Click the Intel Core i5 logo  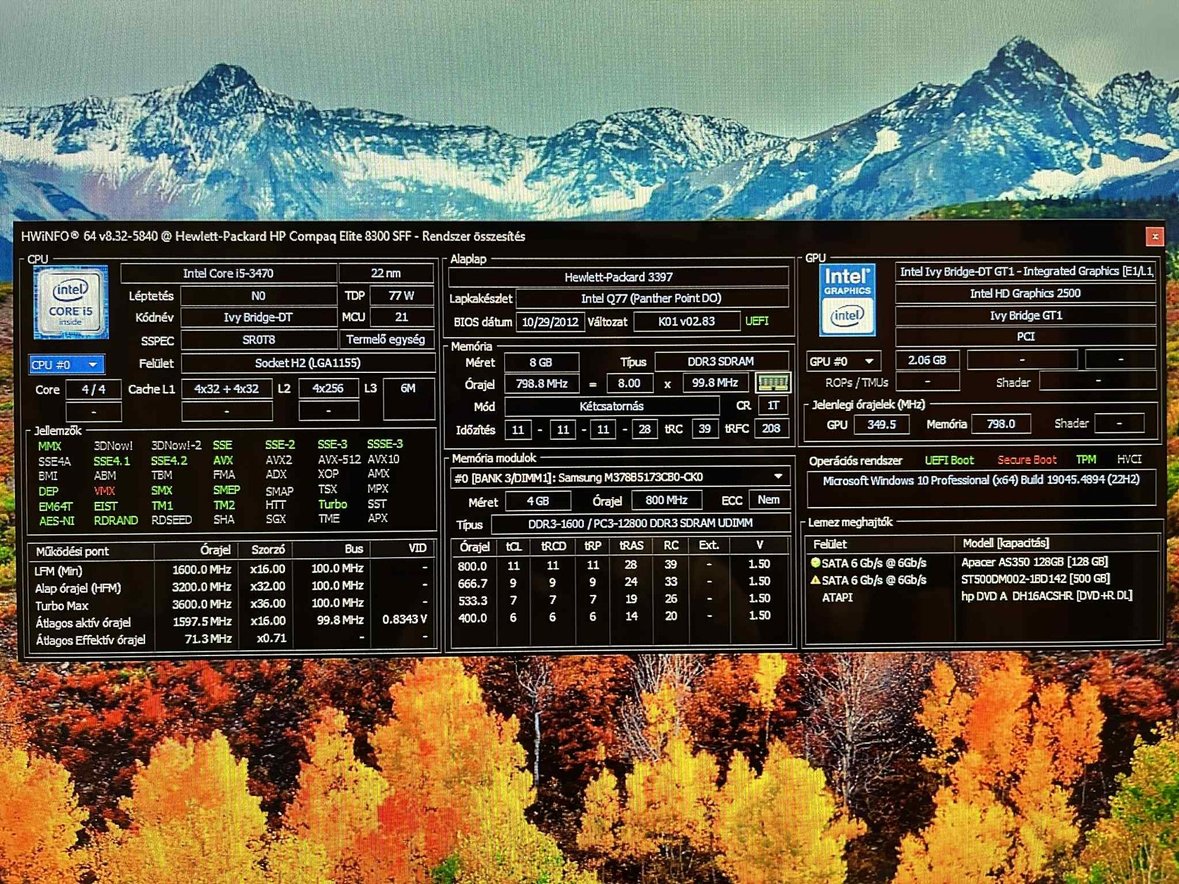[71, 302]
